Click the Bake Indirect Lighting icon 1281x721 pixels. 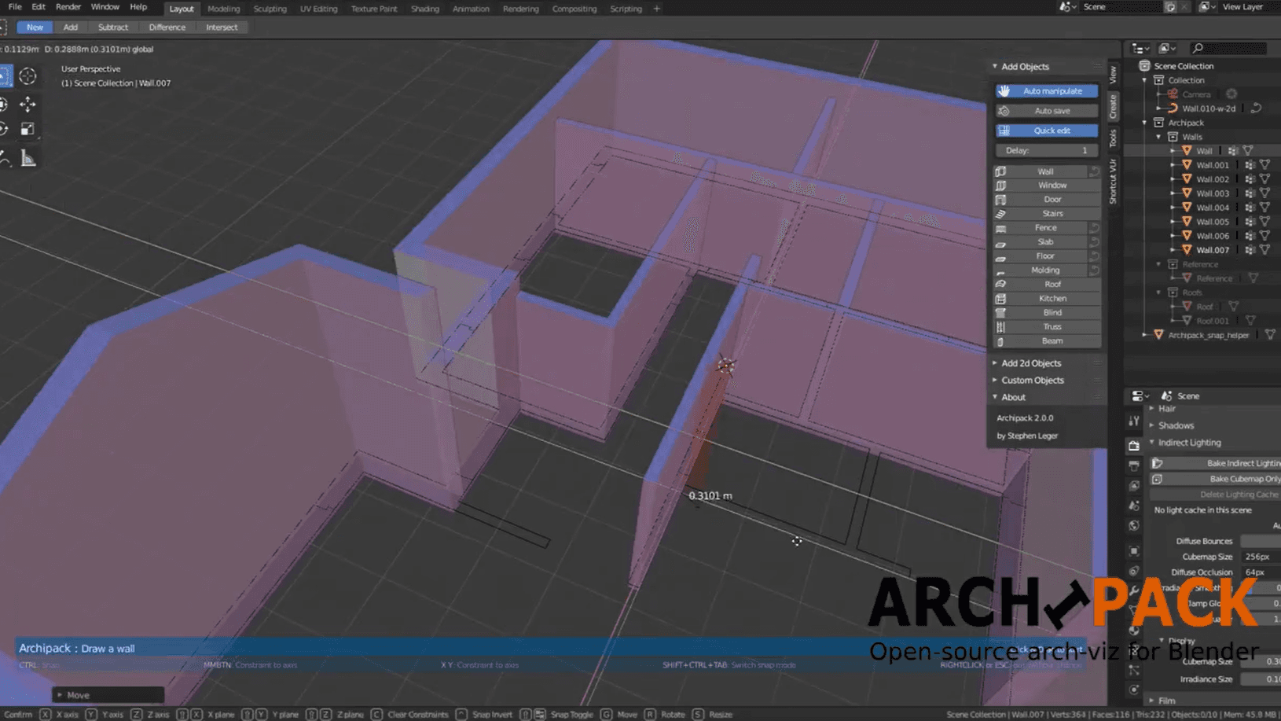click(1158, 464)
